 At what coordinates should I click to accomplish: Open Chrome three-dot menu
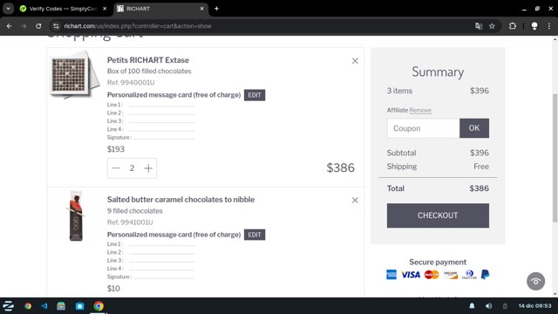click(x=549, y=26)
